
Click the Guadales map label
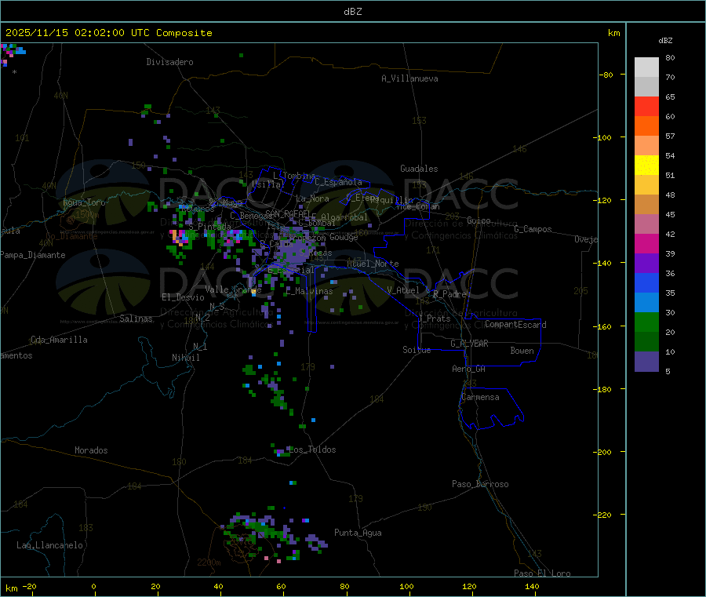point(419,169)
